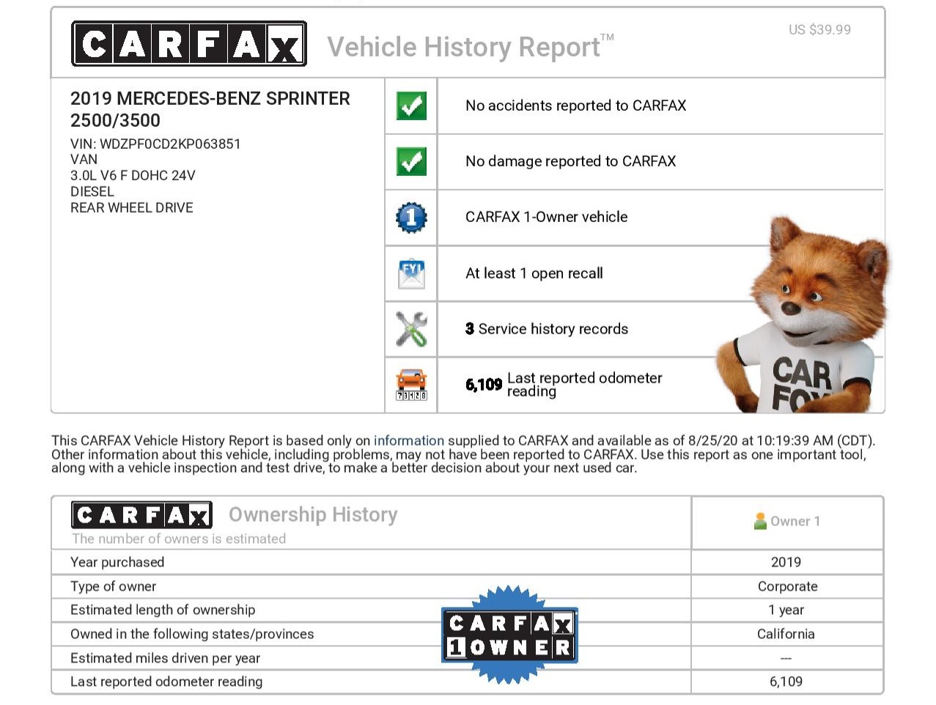The image size is (936, 705).
Task: Click the green checkmark beside No damage reported
Action: click(411, 161)
